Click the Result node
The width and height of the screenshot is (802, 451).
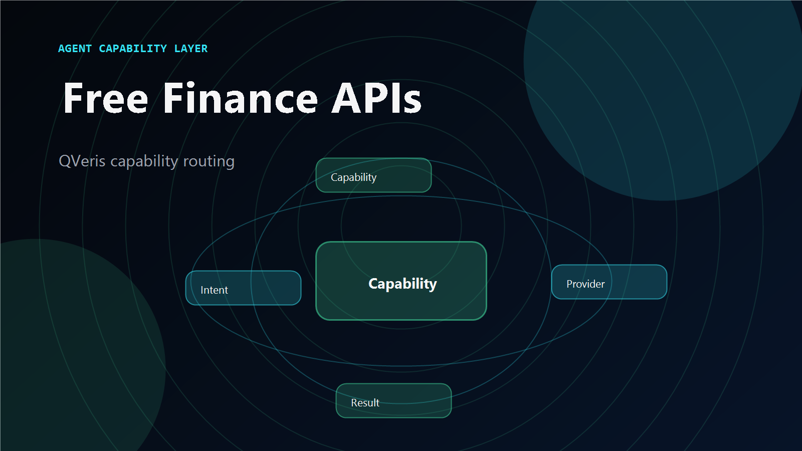point(393,400)
